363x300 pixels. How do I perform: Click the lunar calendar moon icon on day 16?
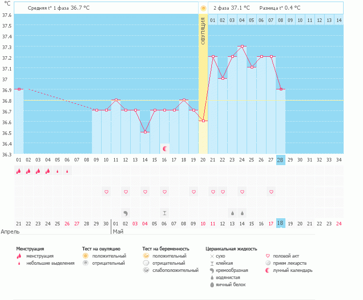[x=165, y=149]
